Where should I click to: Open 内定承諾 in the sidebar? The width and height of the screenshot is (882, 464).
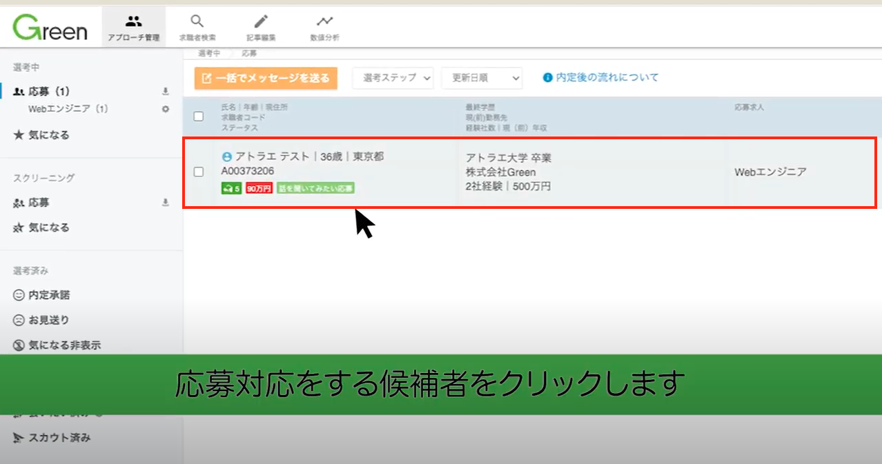(x=41, y=295)
